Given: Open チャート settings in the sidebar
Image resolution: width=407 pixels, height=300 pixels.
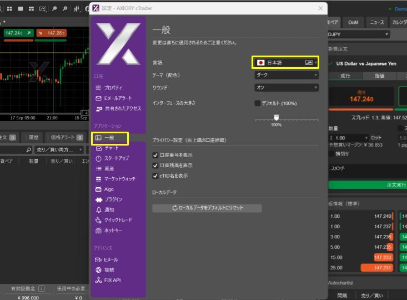Looking at the screenshot, I should click(x=107, y=148).
